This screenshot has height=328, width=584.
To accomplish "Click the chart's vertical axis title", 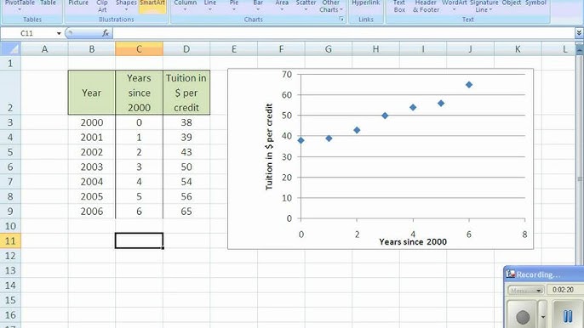I will point(269,146).
